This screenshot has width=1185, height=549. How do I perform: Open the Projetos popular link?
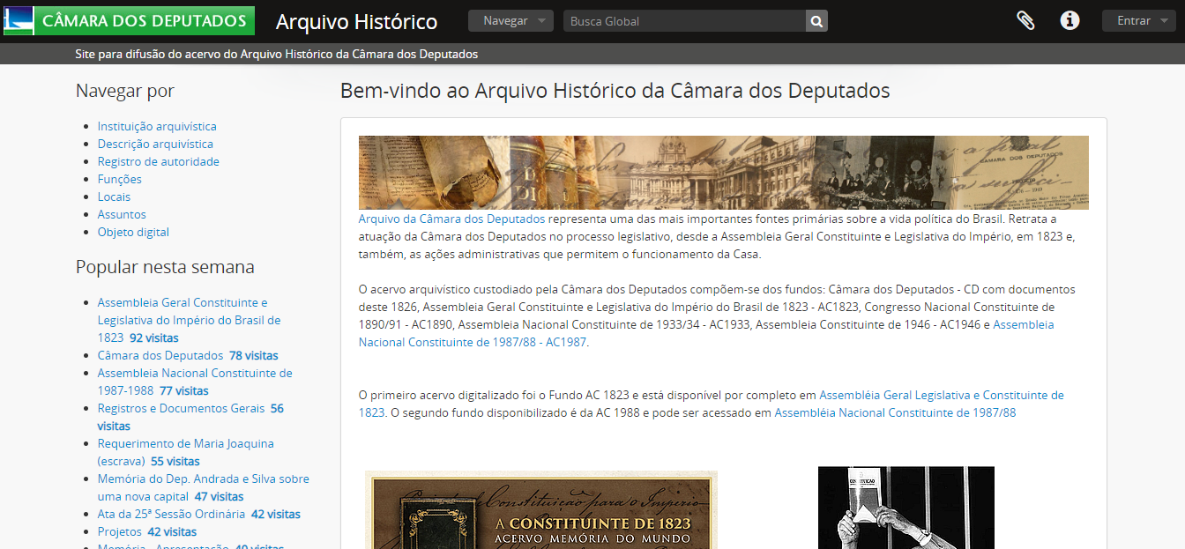click(x=120, y=531)
